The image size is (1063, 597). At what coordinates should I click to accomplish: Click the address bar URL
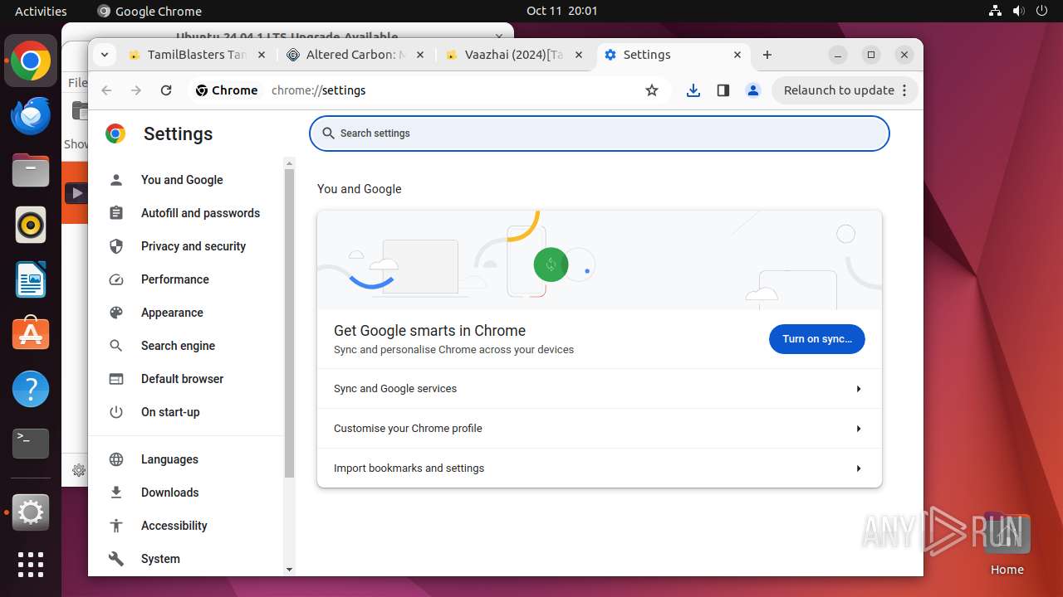point(319,90)
